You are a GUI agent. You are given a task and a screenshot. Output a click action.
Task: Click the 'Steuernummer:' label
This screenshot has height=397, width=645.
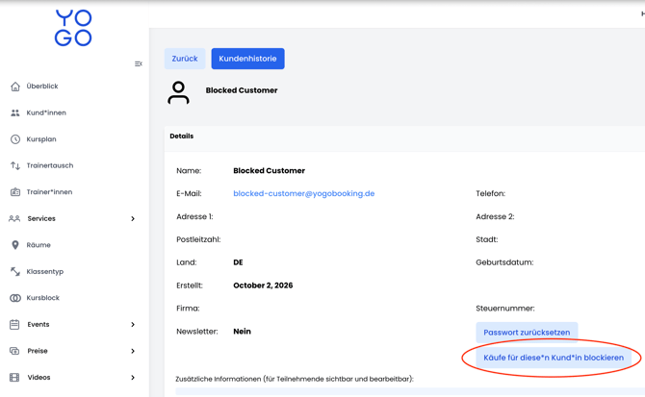pos(505,309)
